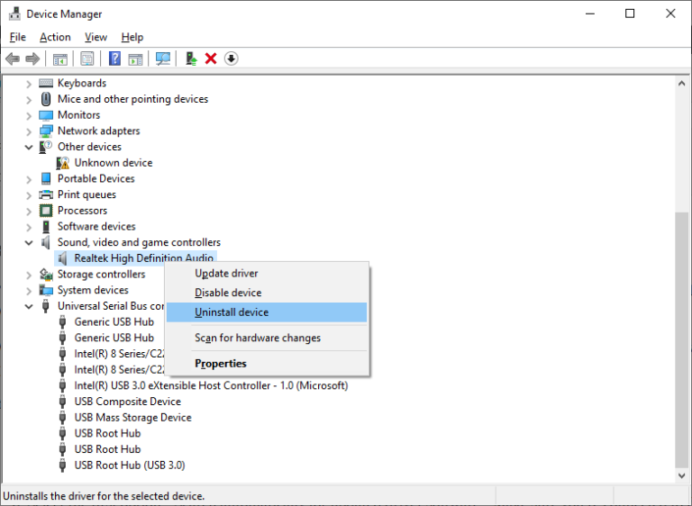The width and height of the screenshot is (692, 506).
Task: Expand Mice and other pointing devices
Action: [29, 100]
